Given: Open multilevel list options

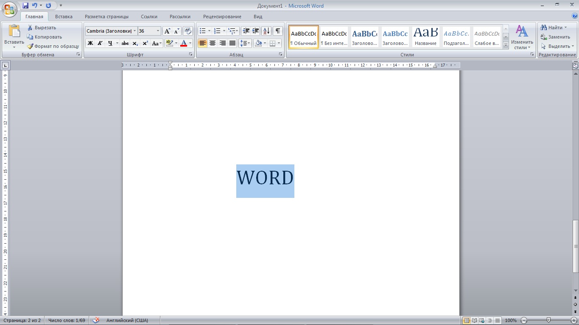Looking at the screenshot, I should click(x=233, y=31).
